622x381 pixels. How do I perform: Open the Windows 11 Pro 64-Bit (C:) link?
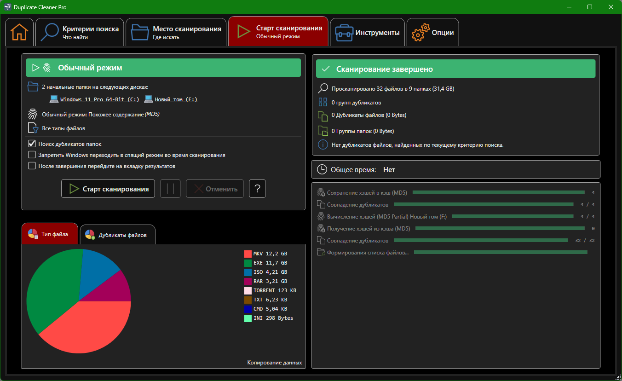pyautogui.click(x=100, y=99)
